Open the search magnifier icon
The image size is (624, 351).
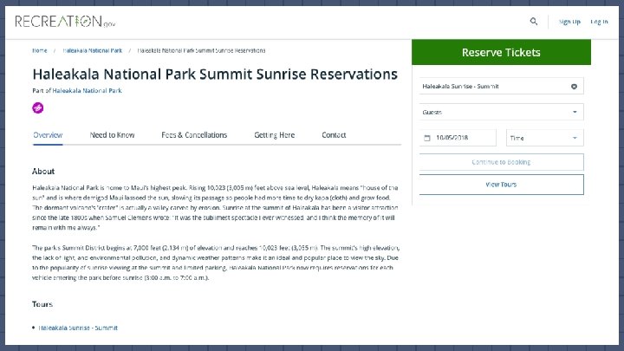click(534, 22)
